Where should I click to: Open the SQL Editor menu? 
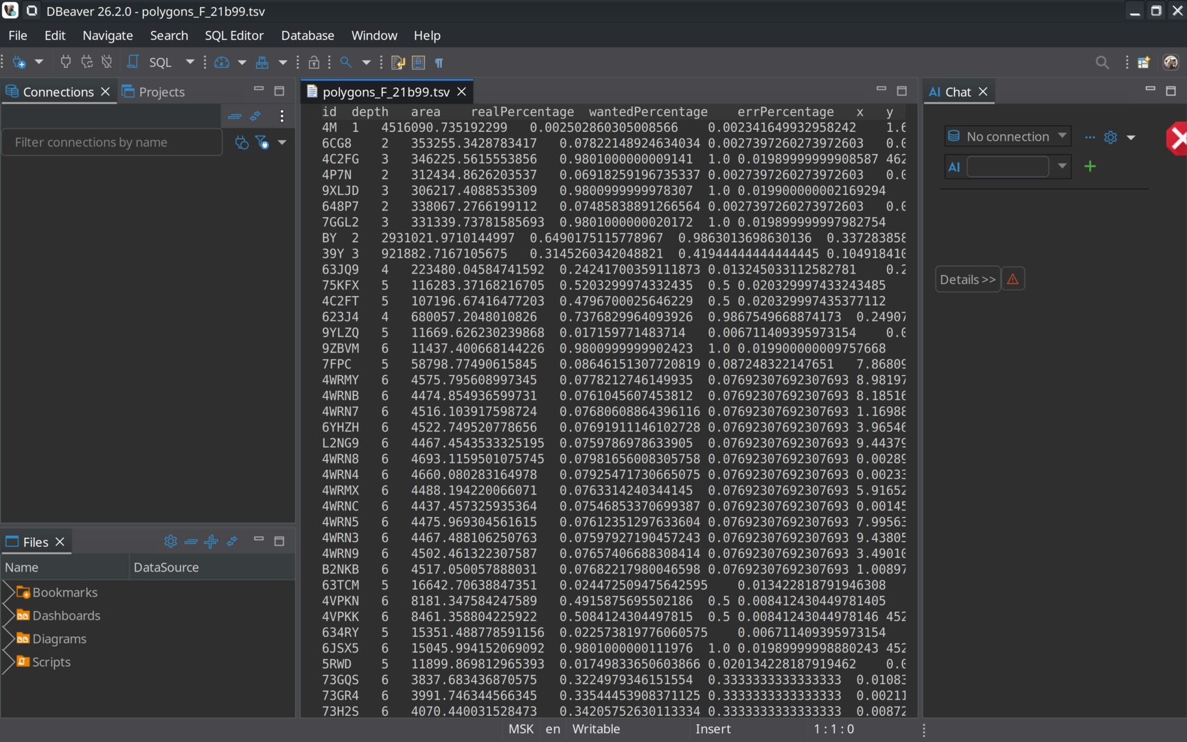pos(234,35)
